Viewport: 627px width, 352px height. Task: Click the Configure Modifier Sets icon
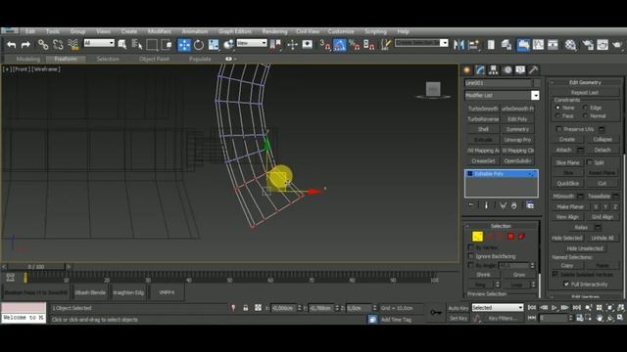[530, 205]
